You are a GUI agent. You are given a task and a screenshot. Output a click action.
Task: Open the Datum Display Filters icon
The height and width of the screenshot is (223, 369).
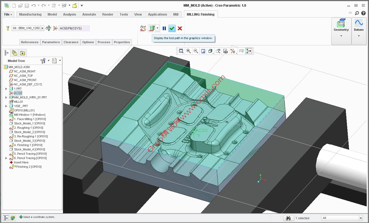pos(233,51)
